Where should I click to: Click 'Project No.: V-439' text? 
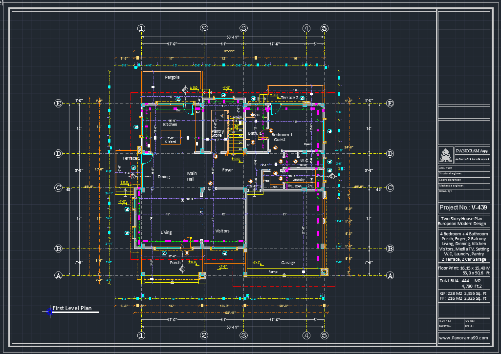(463, 208)
